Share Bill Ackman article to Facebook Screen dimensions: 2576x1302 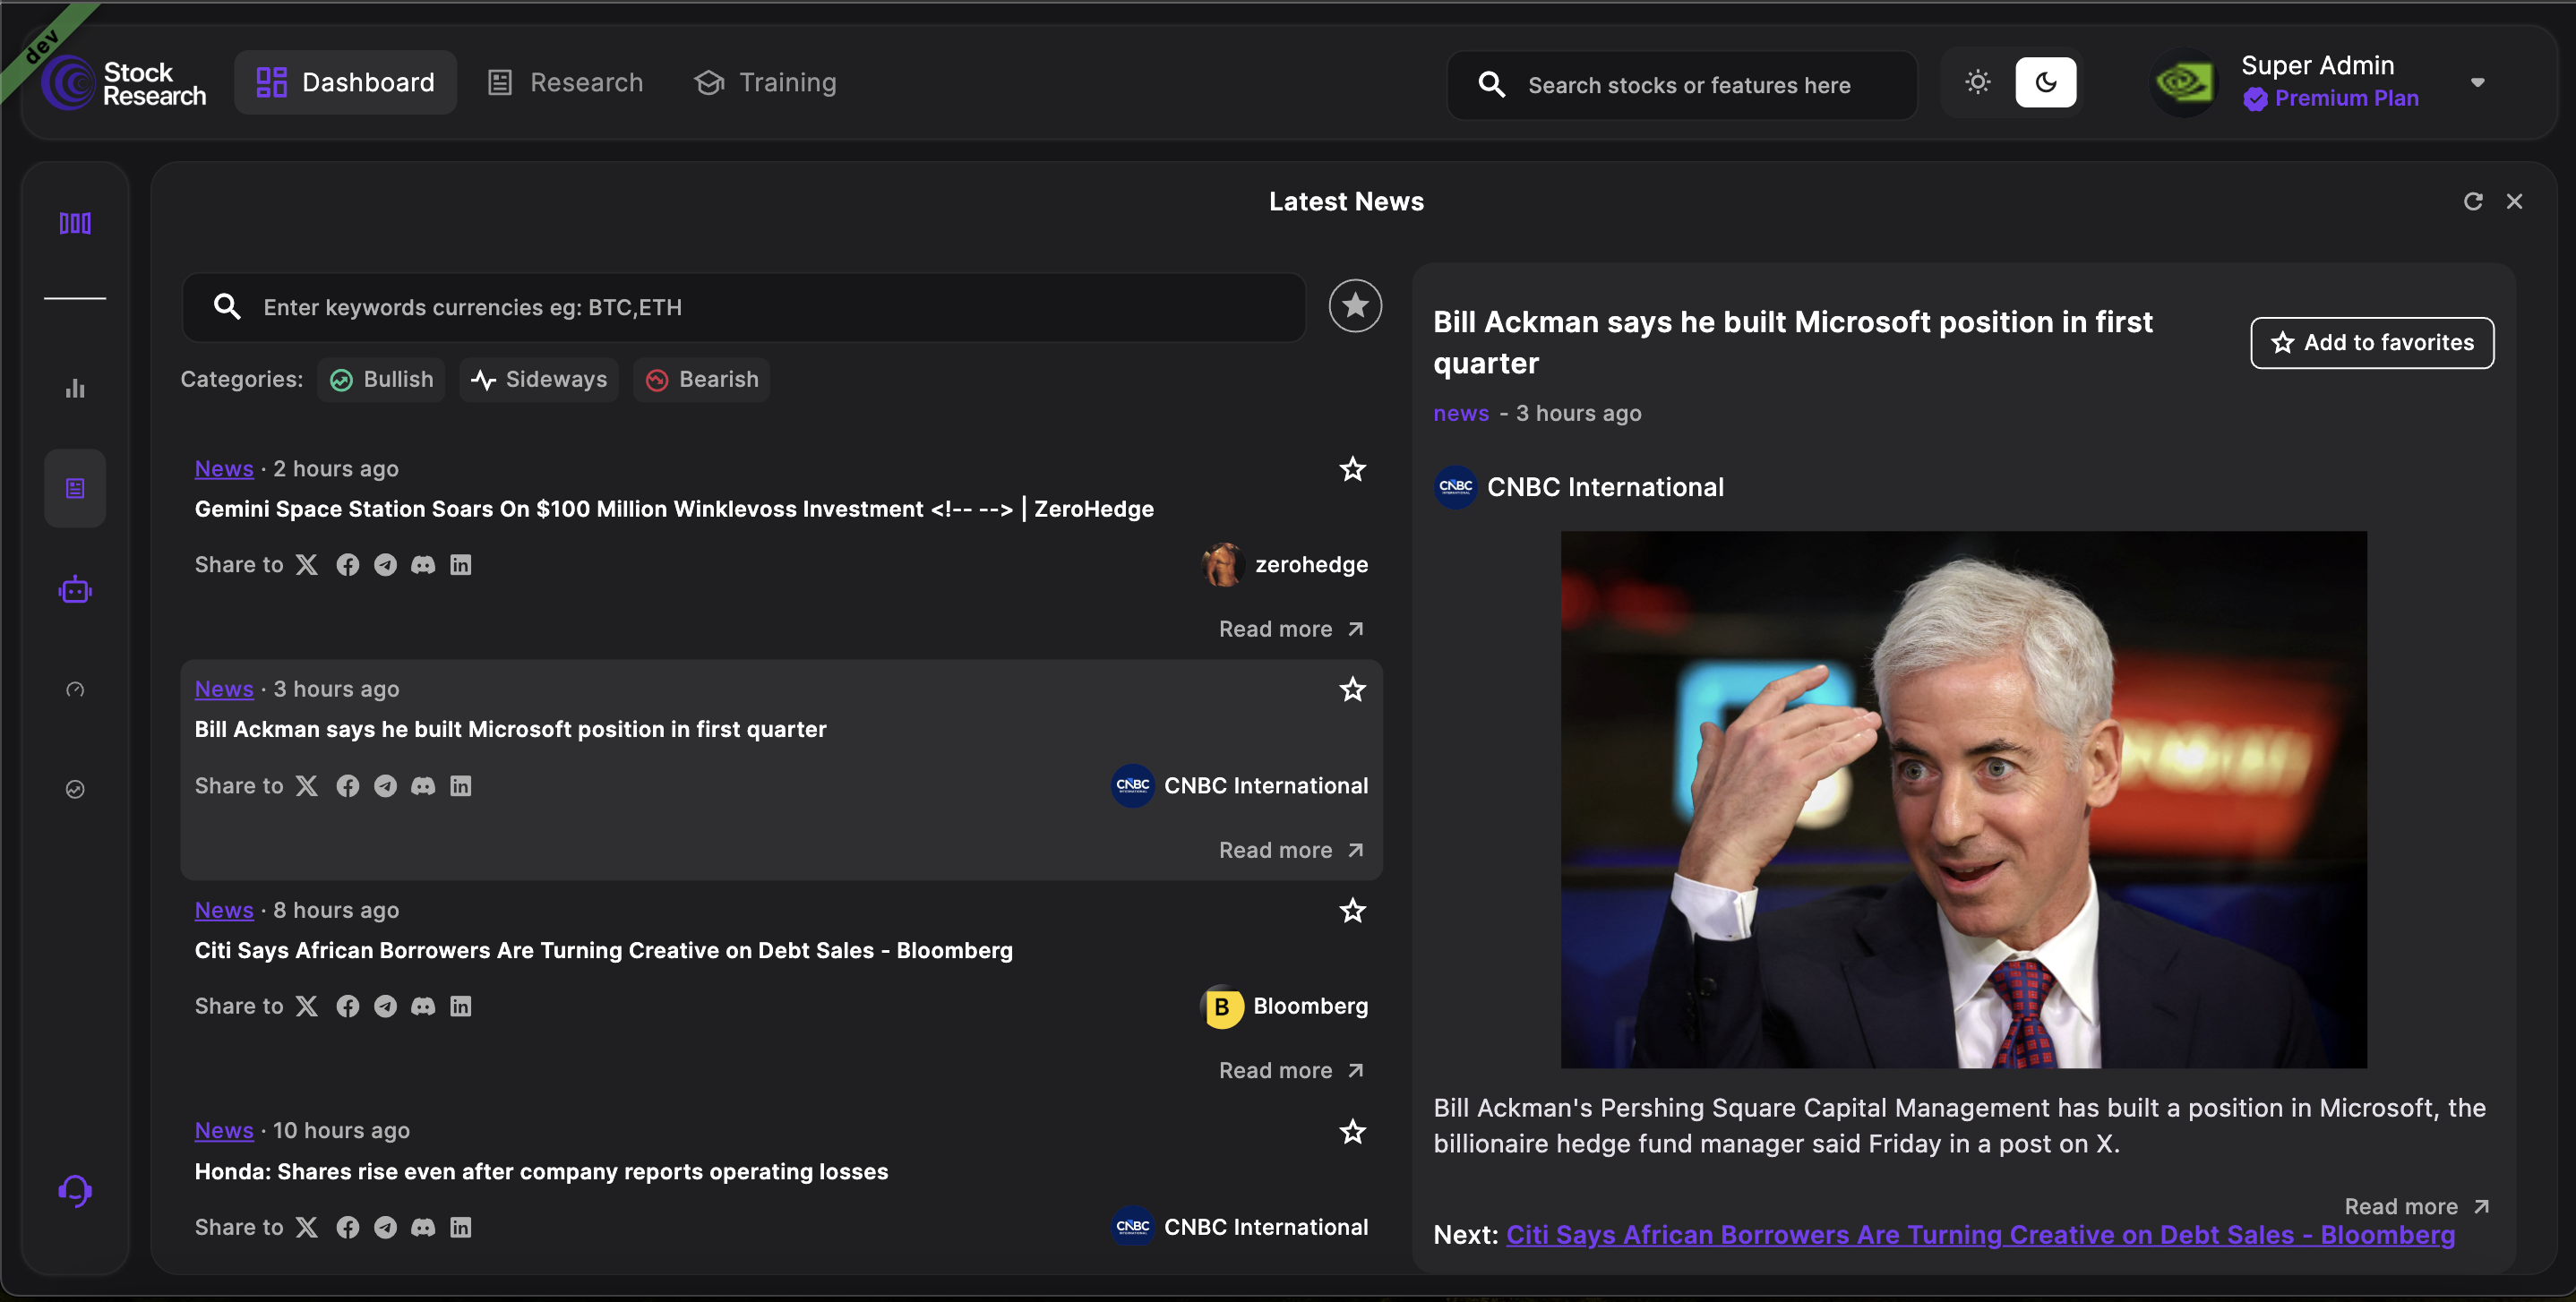[347, 786]
